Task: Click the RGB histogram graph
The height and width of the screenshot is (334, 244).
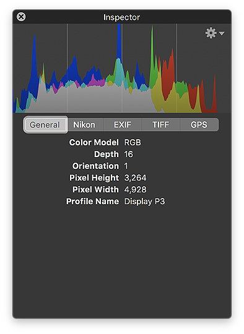Action: pyautogui.click(x=122, y=68)
